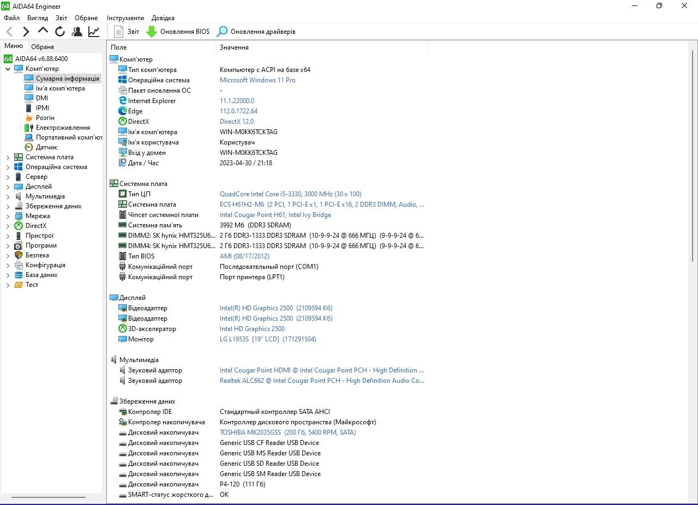Open the TOSHIBA MK2035GSS drive link

[x=288, y=432]
